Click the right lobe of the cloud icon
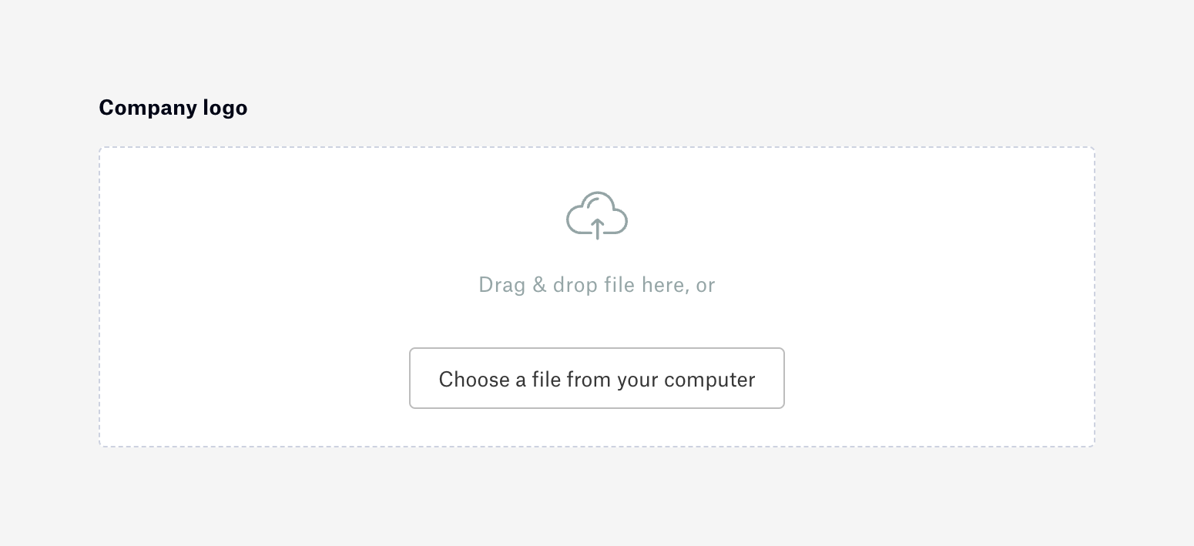Screen dimensions: 1194x546 (618, 221)
